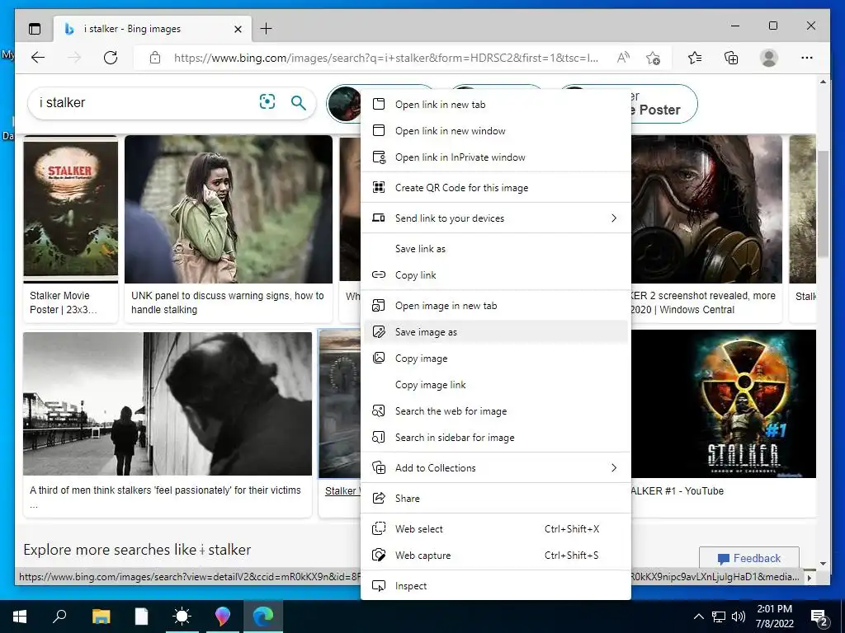This screenshot has width=845, height=633.
Task: Open the notification center icon
Action: click(819, 617)
